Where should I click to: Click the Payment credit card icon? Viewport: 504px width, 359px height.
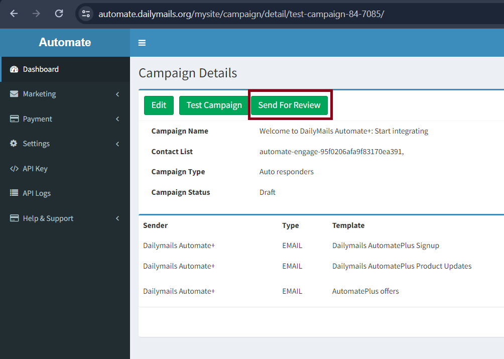14,119
